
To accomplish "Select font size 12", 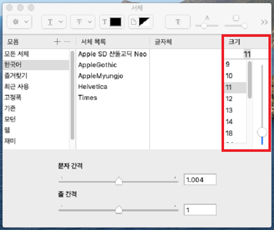I will (x=235, y=99).
